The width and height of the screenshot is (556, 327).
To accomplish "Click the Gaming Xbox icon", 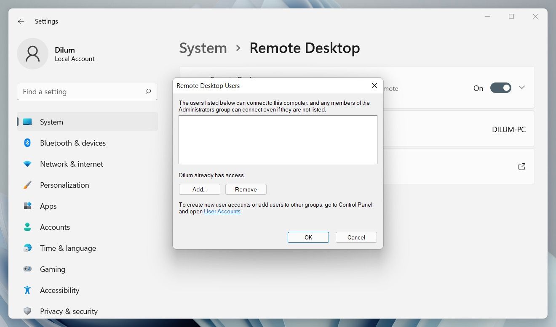I will [27, 269].
